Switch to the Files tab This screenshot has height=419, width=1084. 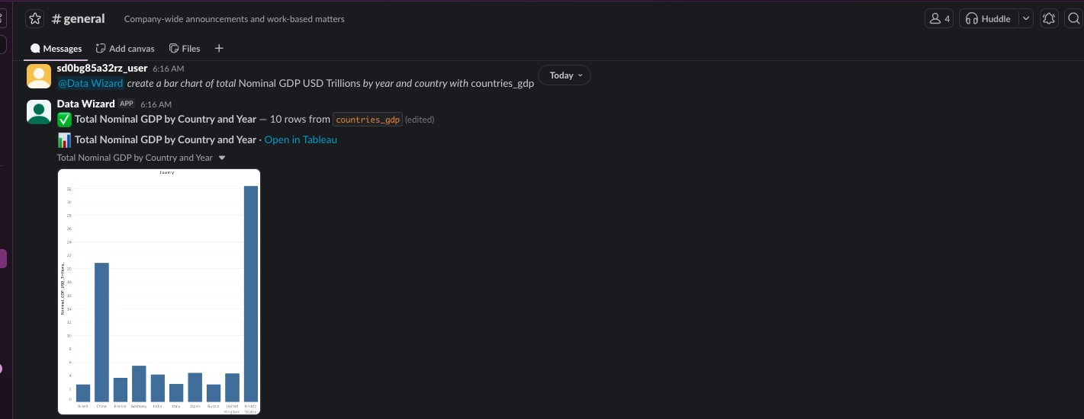click(x=185, y=49)
